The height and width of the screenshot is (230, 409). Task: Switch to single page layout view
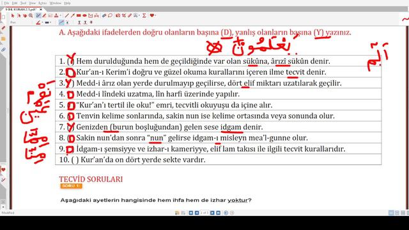pyautogui.click(x=391, y=213)
